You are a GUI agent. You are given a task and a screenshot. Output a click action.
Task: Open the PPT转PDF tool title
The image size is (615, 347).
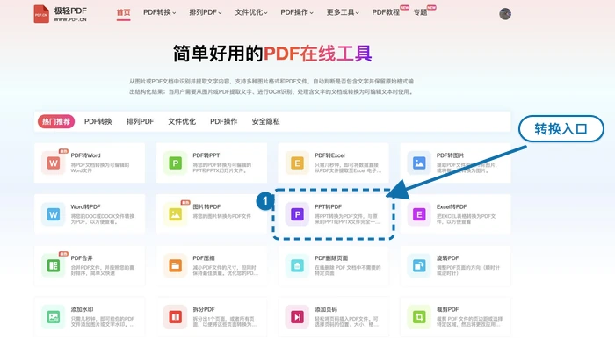[x=328, y=207]
